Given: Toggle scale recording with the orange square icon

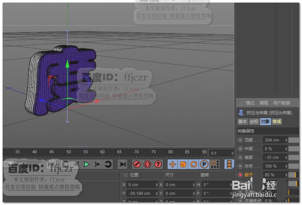Looking at the screenshot, I should 183,164.
